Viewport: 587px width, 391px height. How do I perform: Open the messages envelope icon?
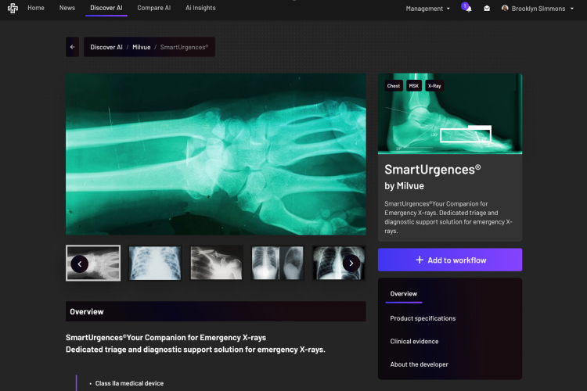487,9
